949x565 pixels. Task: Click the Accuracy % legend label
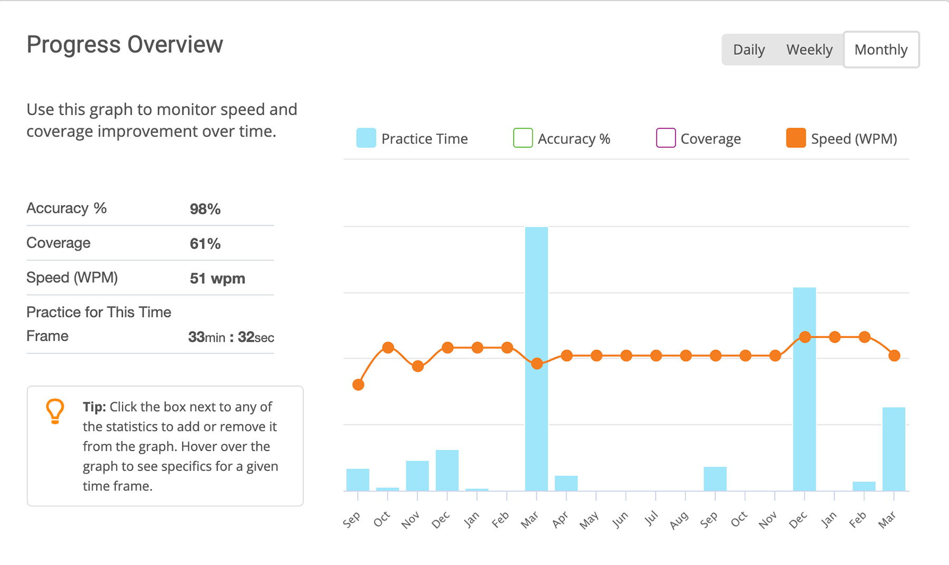pyautogui.click(x=574, y=138)
